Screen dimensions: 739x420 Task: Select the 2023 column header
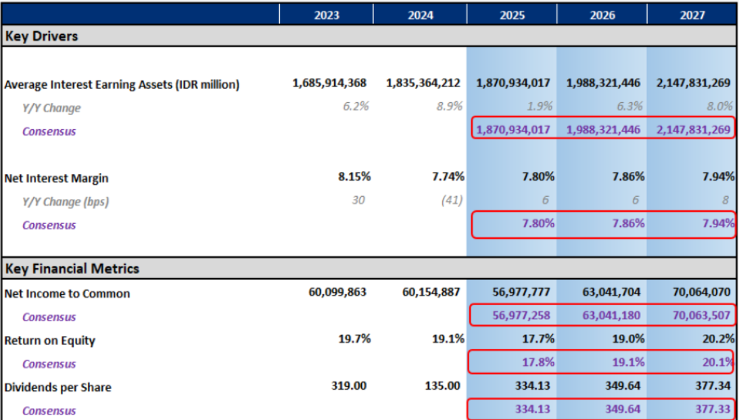coord(327,15)
